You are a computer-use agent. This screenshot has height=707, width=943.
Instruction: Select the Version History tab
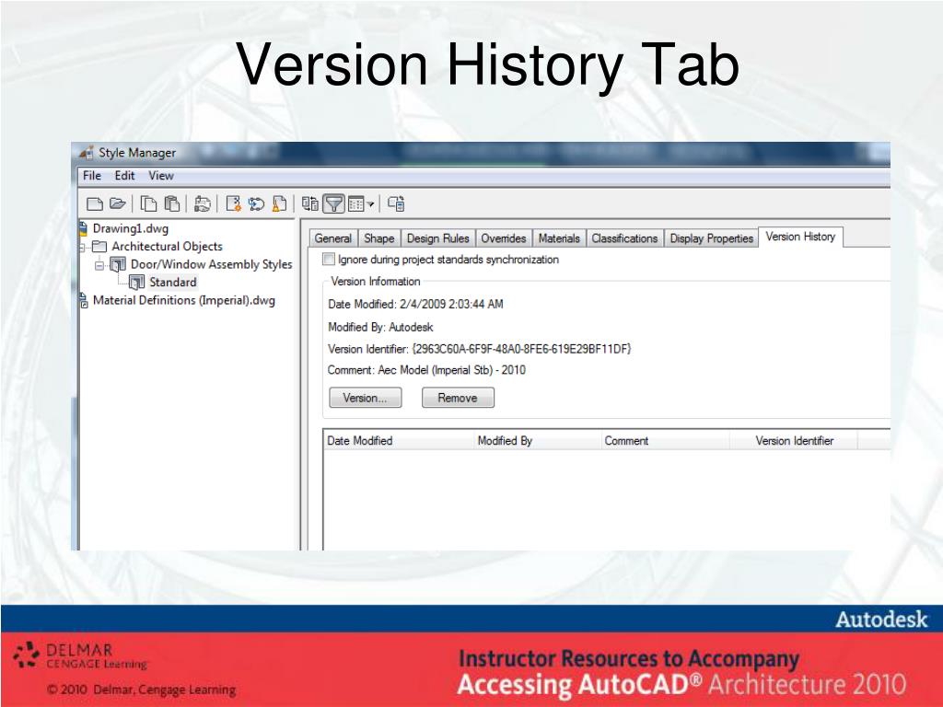point(800,237)
